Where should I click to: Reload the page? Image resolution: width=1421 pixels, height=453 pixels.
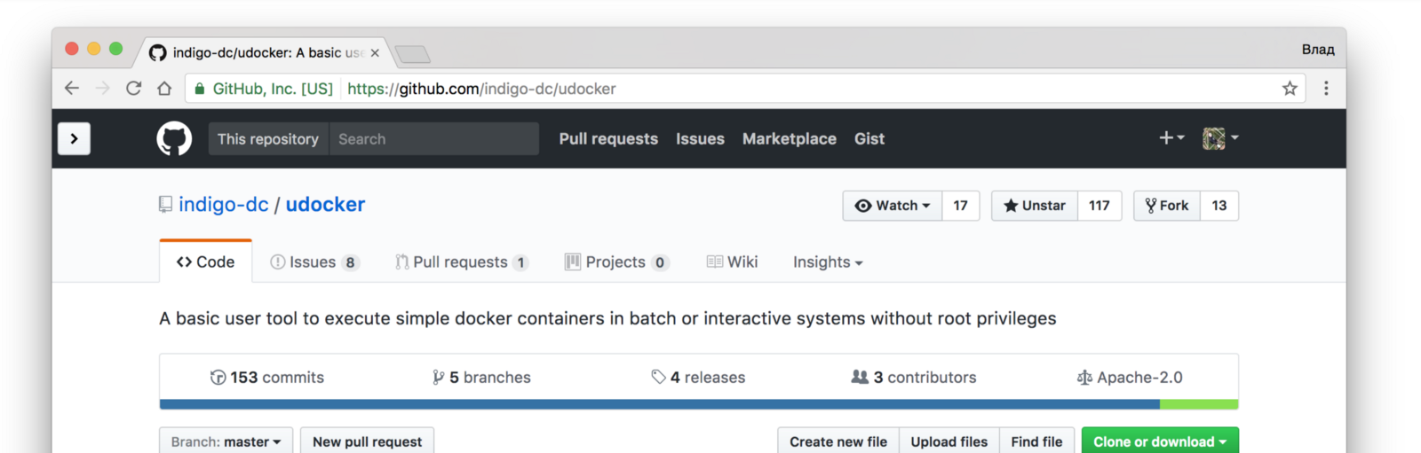(133, 89)
